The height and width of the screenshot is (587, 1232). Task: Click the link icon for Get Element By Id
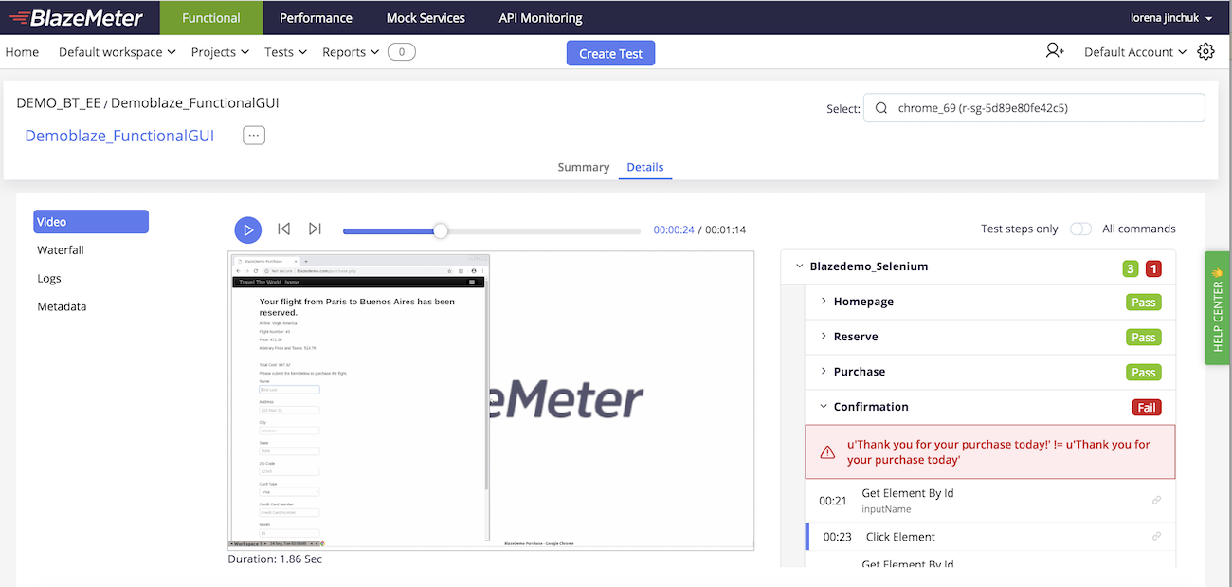click(1156, 501)
